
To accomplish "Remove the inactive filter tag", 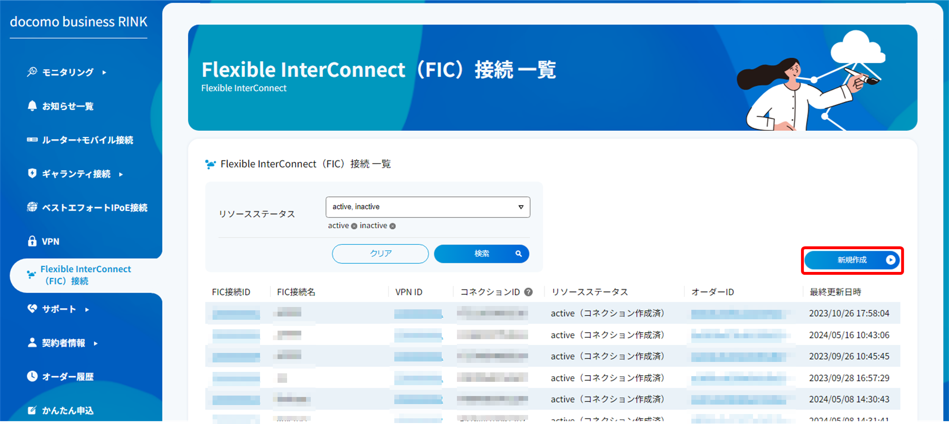I will click(x=392, y=226).
